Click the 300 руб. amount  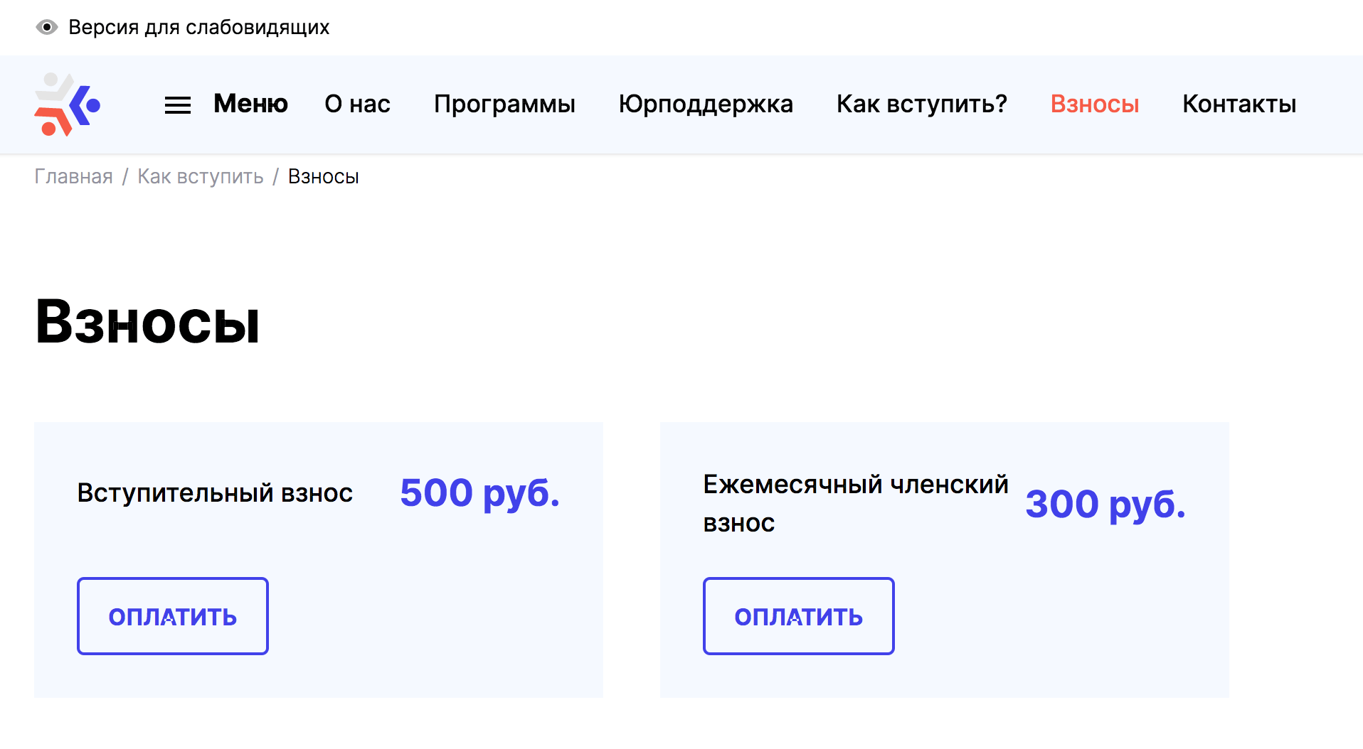point(1105,504)
